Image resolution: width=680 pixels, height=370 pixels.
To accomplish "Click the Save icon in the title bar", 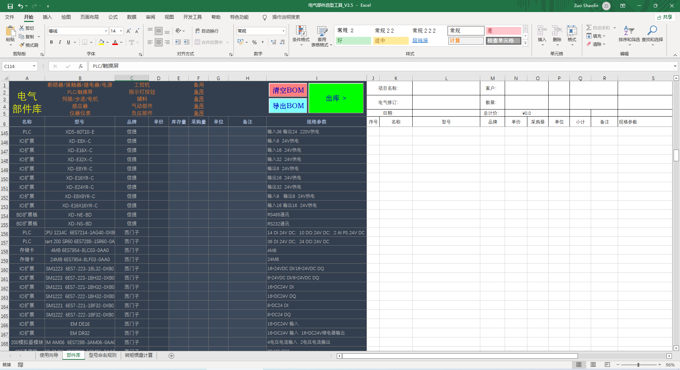I will coord(10,6).
